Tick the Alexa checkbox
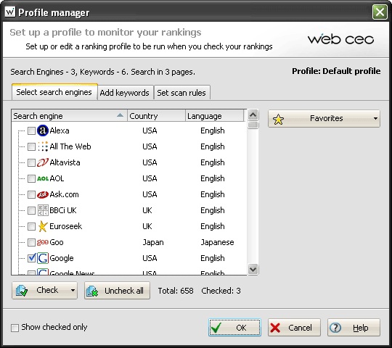Viewport: 392px width, 348px height. click(31, 130)
